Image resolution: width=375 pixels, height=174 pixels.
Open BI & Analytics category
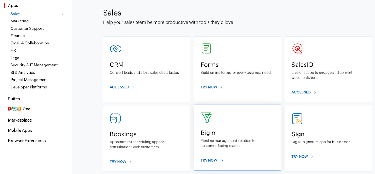coord(23,73)
